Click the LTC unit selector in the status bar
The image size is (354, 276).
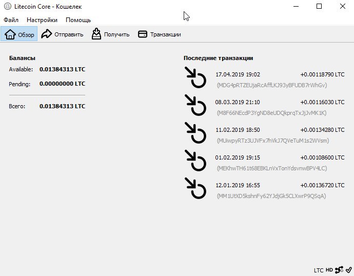(319, 270)
